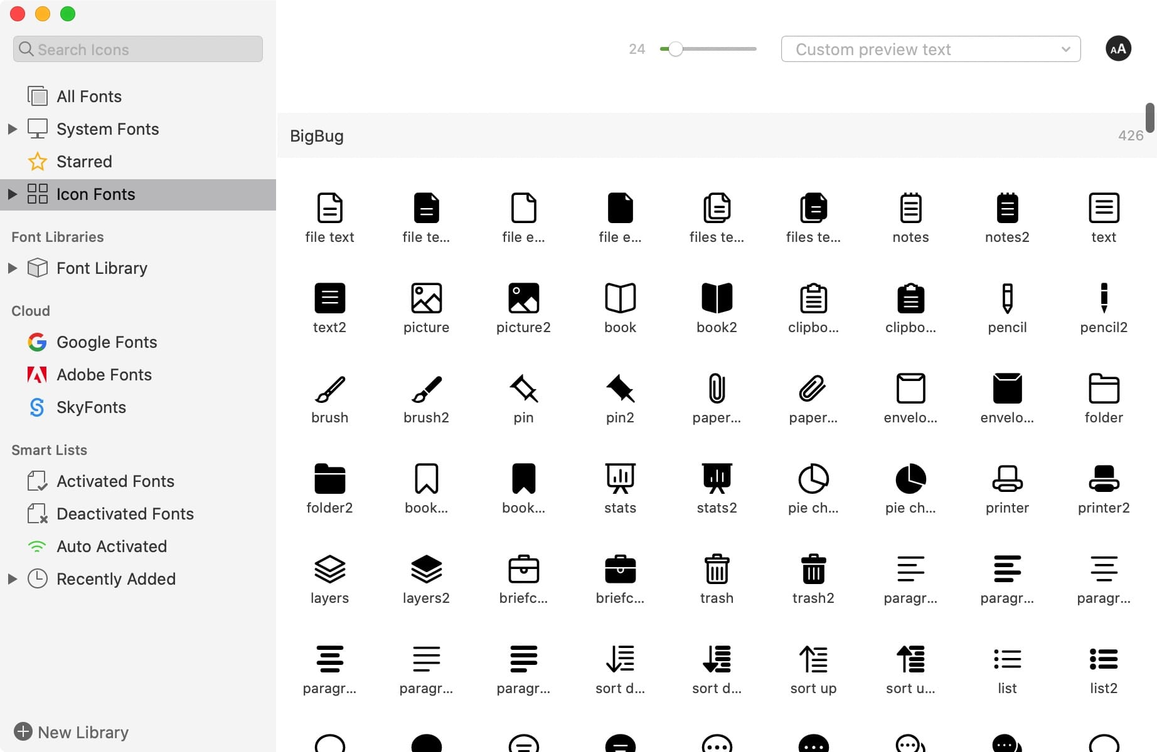This screenshot has width=1157, height=752.
Task: Click the pin2 filled pushpin icon
Action: click(x=620, y=389)
